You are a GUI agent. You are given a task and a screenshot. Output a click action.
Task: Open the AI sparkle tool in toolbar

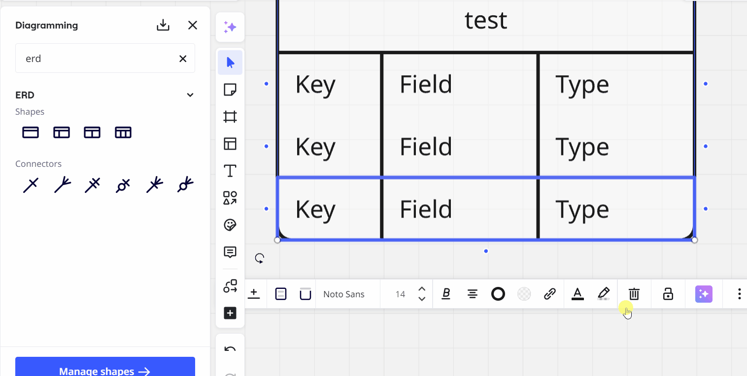point(230,27)
